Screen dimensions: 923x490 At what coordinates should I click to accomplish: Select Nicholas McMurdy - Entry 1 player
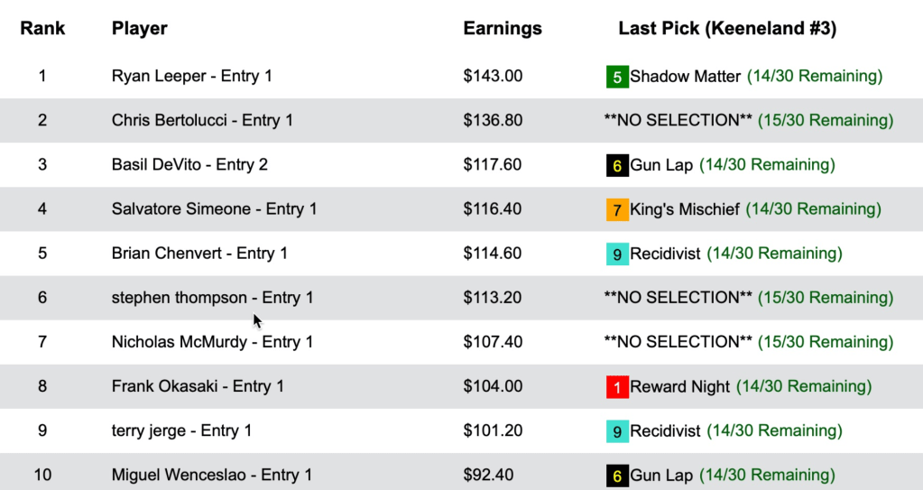point(212,341)
